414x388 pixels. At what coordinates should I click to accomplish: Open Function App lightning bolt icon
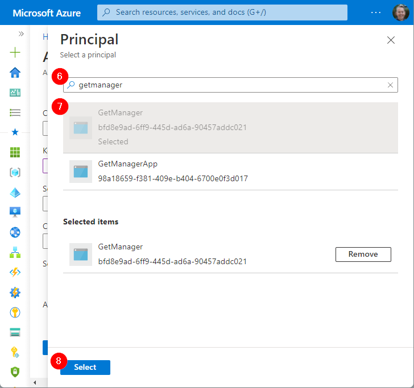[x=15, y=272]
